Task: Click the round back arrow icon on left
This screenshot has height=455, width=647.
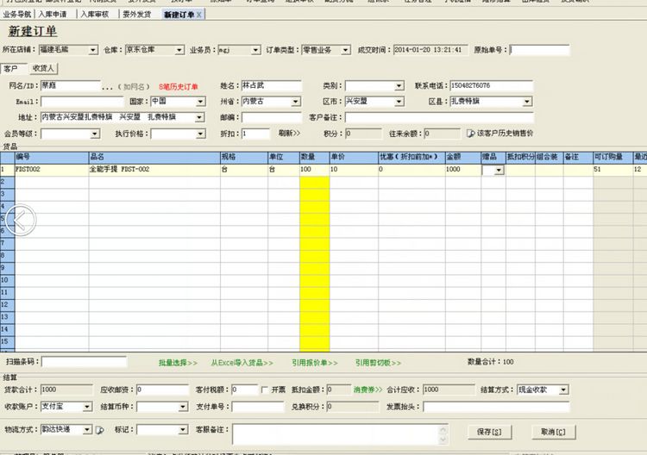Action: [x=19, y=221]
